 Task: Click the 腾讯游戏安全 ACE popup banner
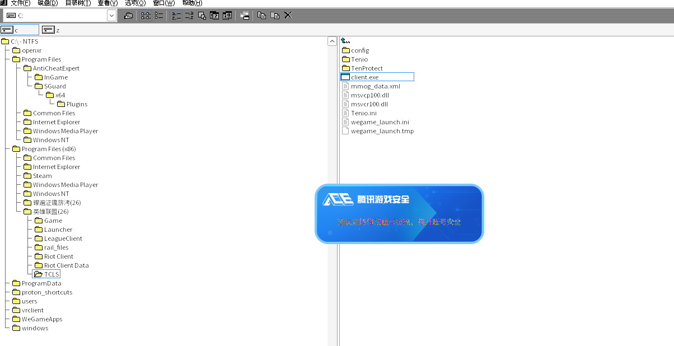tap(399, 214)
